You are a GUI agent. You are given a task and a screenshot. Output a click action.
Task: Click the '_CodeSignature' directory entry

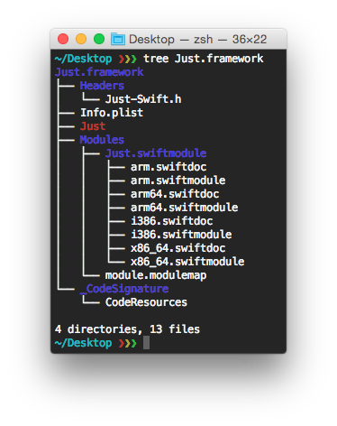coord(124,289)
